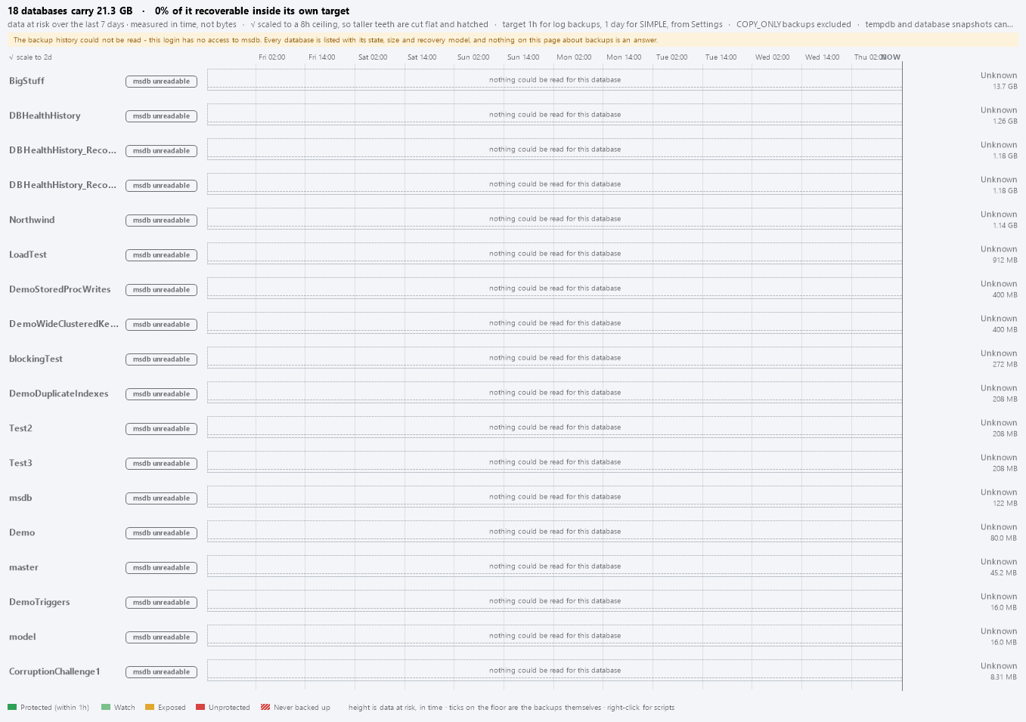Click the Unknown 13.7 GB status for BigStuff

pyautogui.click(x=999, y=81)
